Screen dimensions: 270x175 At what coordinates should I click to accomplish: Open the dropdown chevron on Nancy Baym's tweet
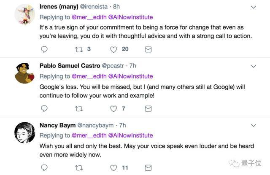(253, 126)
